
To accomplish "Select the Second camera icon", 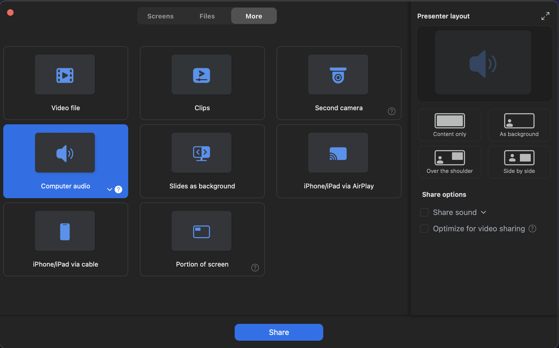I will [x=338, y=75].
